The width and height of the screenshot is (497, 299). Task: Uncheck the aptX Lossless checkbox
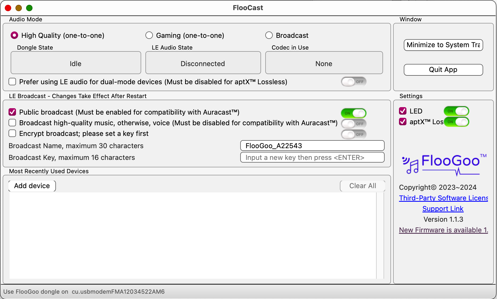pos(403,122)
